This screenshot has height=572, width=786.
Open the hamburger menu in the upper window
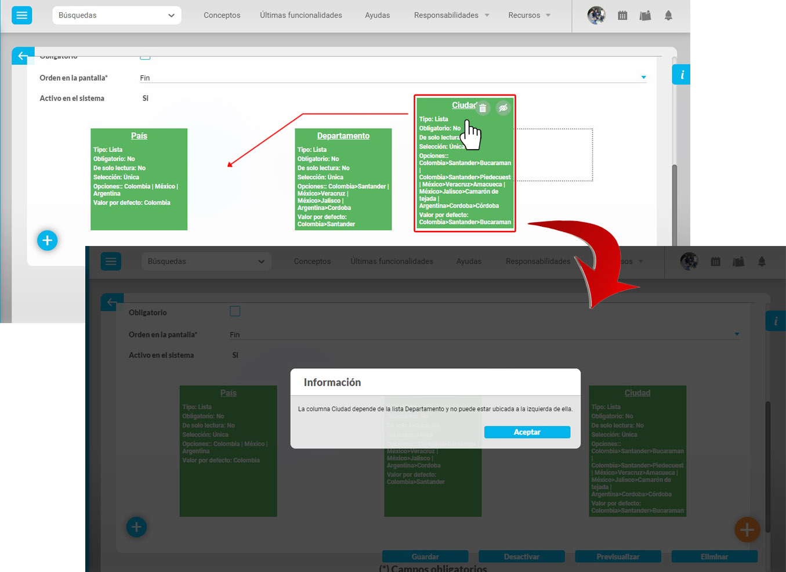(22, 15)
